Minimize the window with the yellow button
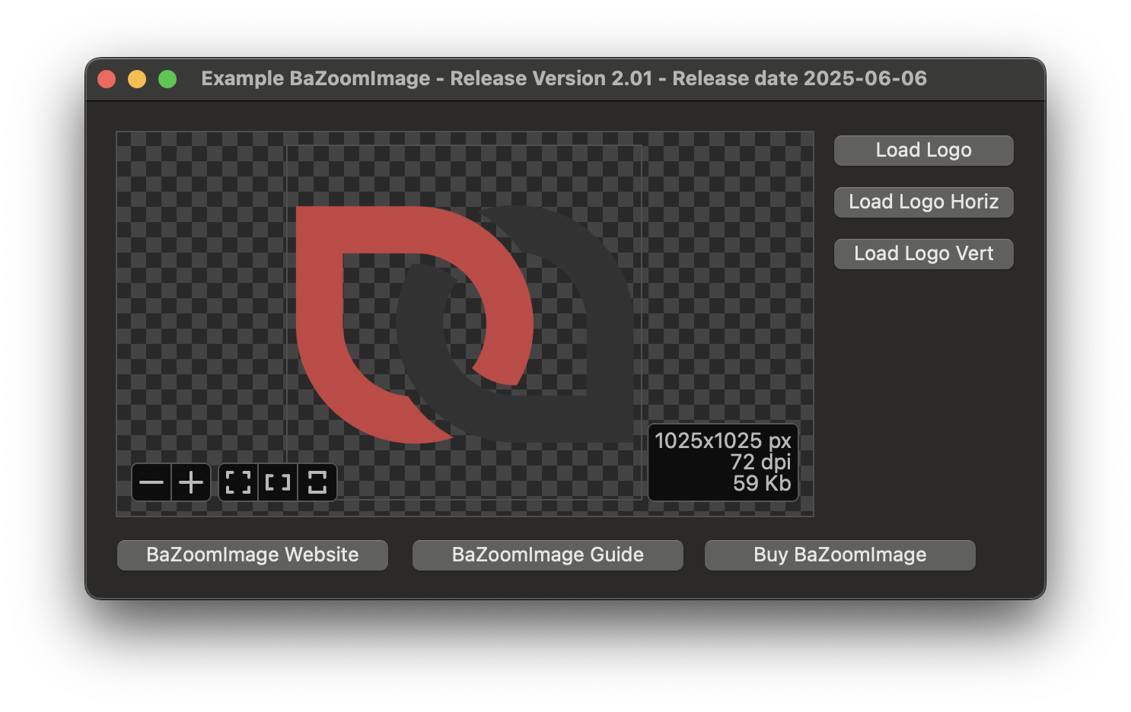Screen dimensions: 1131x712 click(137, 79)
